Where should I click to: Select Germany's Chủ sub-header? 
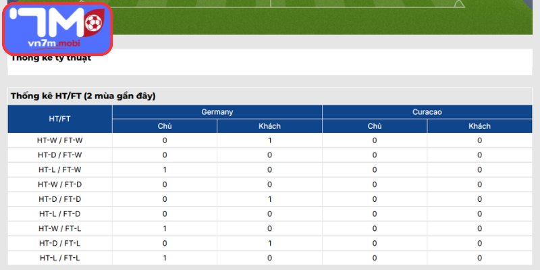(165, 126)
